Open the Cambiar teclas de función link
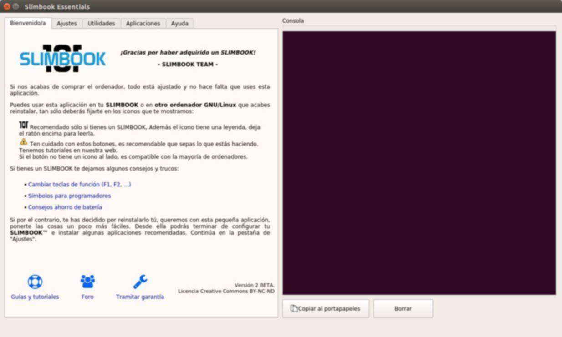The height and width of the screenshot is (337, 562). [x=79, y=185]
